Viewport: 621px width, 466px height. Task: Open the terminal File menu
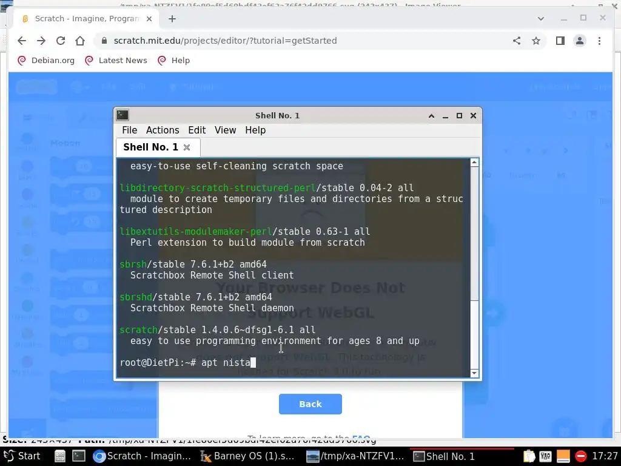[130, 130]
